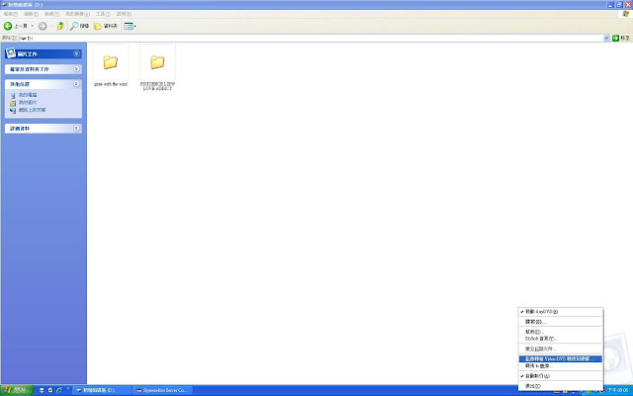Expand the address bar dropdown arrow
Viewport: 633px width, 396px height.
[x=606, y=38]
